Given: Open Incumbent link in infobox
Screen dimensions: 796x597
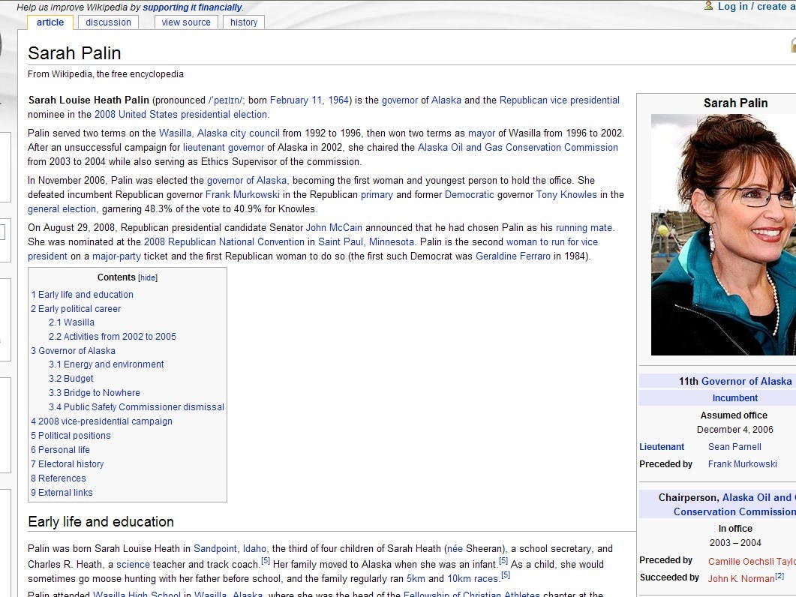Looking at the screenshot, I should click(734, 398).
